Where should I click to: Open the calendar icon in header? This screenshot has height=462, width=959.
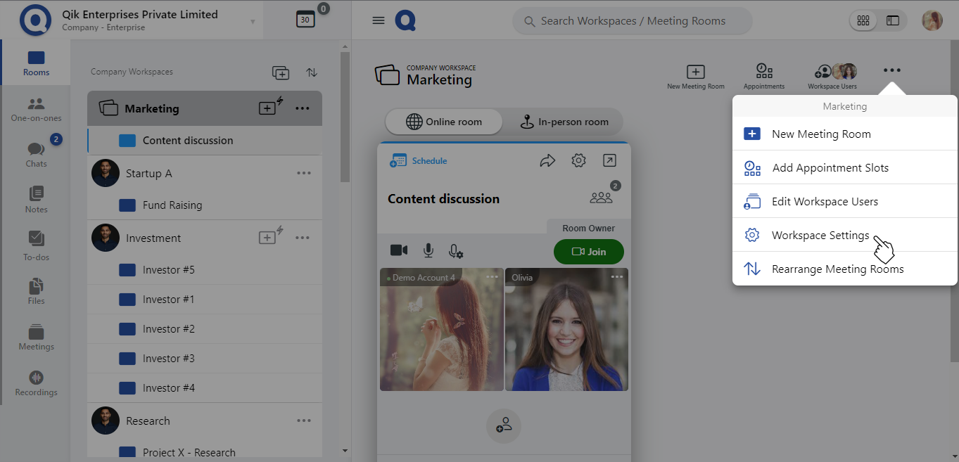[x=305, y=20]
